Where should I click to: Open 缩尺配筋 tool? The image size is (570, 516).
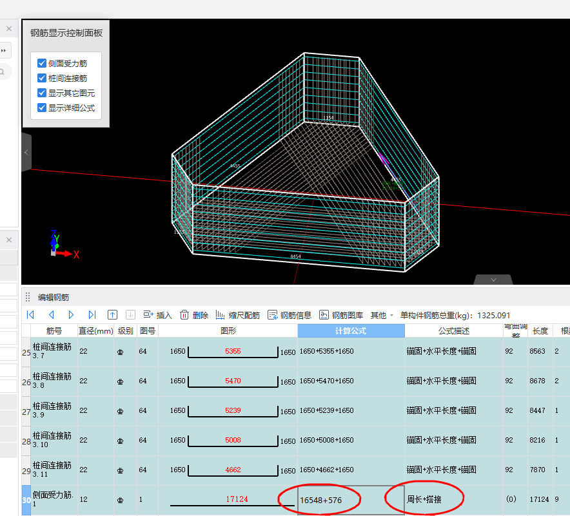(238, 315)
